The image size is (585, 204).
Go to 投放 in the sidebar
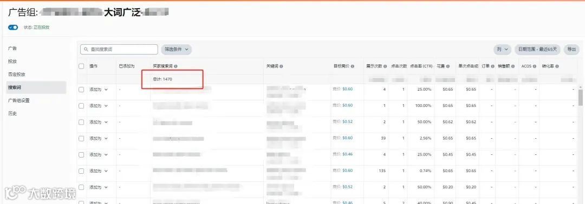click(12, 62)
